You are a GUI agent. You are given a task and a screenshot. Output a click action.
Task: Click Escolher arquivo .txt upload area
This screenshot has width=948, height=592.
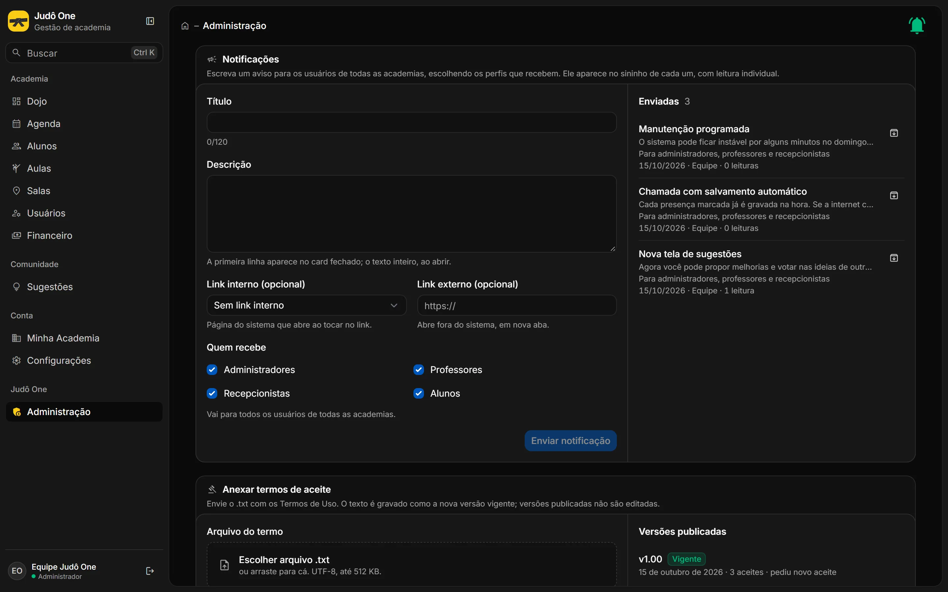[411, 564]
